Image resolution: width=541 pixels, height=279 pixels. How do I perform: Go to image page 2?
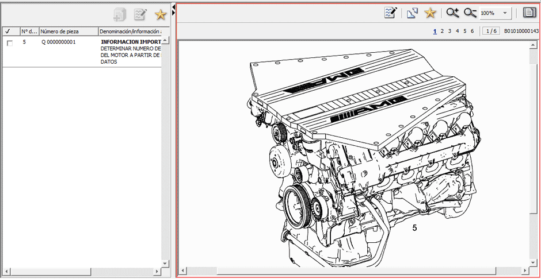[x=443, y=31]
